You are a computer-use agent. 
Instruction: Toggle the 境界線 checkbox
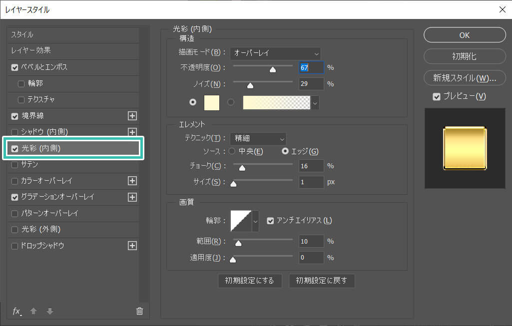(14, 116)
